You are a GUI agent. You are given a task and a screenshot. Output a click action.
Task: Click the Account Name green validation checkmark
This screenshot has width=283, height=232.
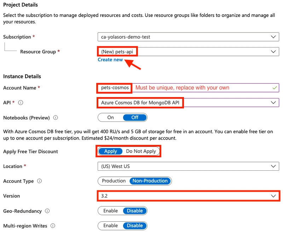pos(275,88)
